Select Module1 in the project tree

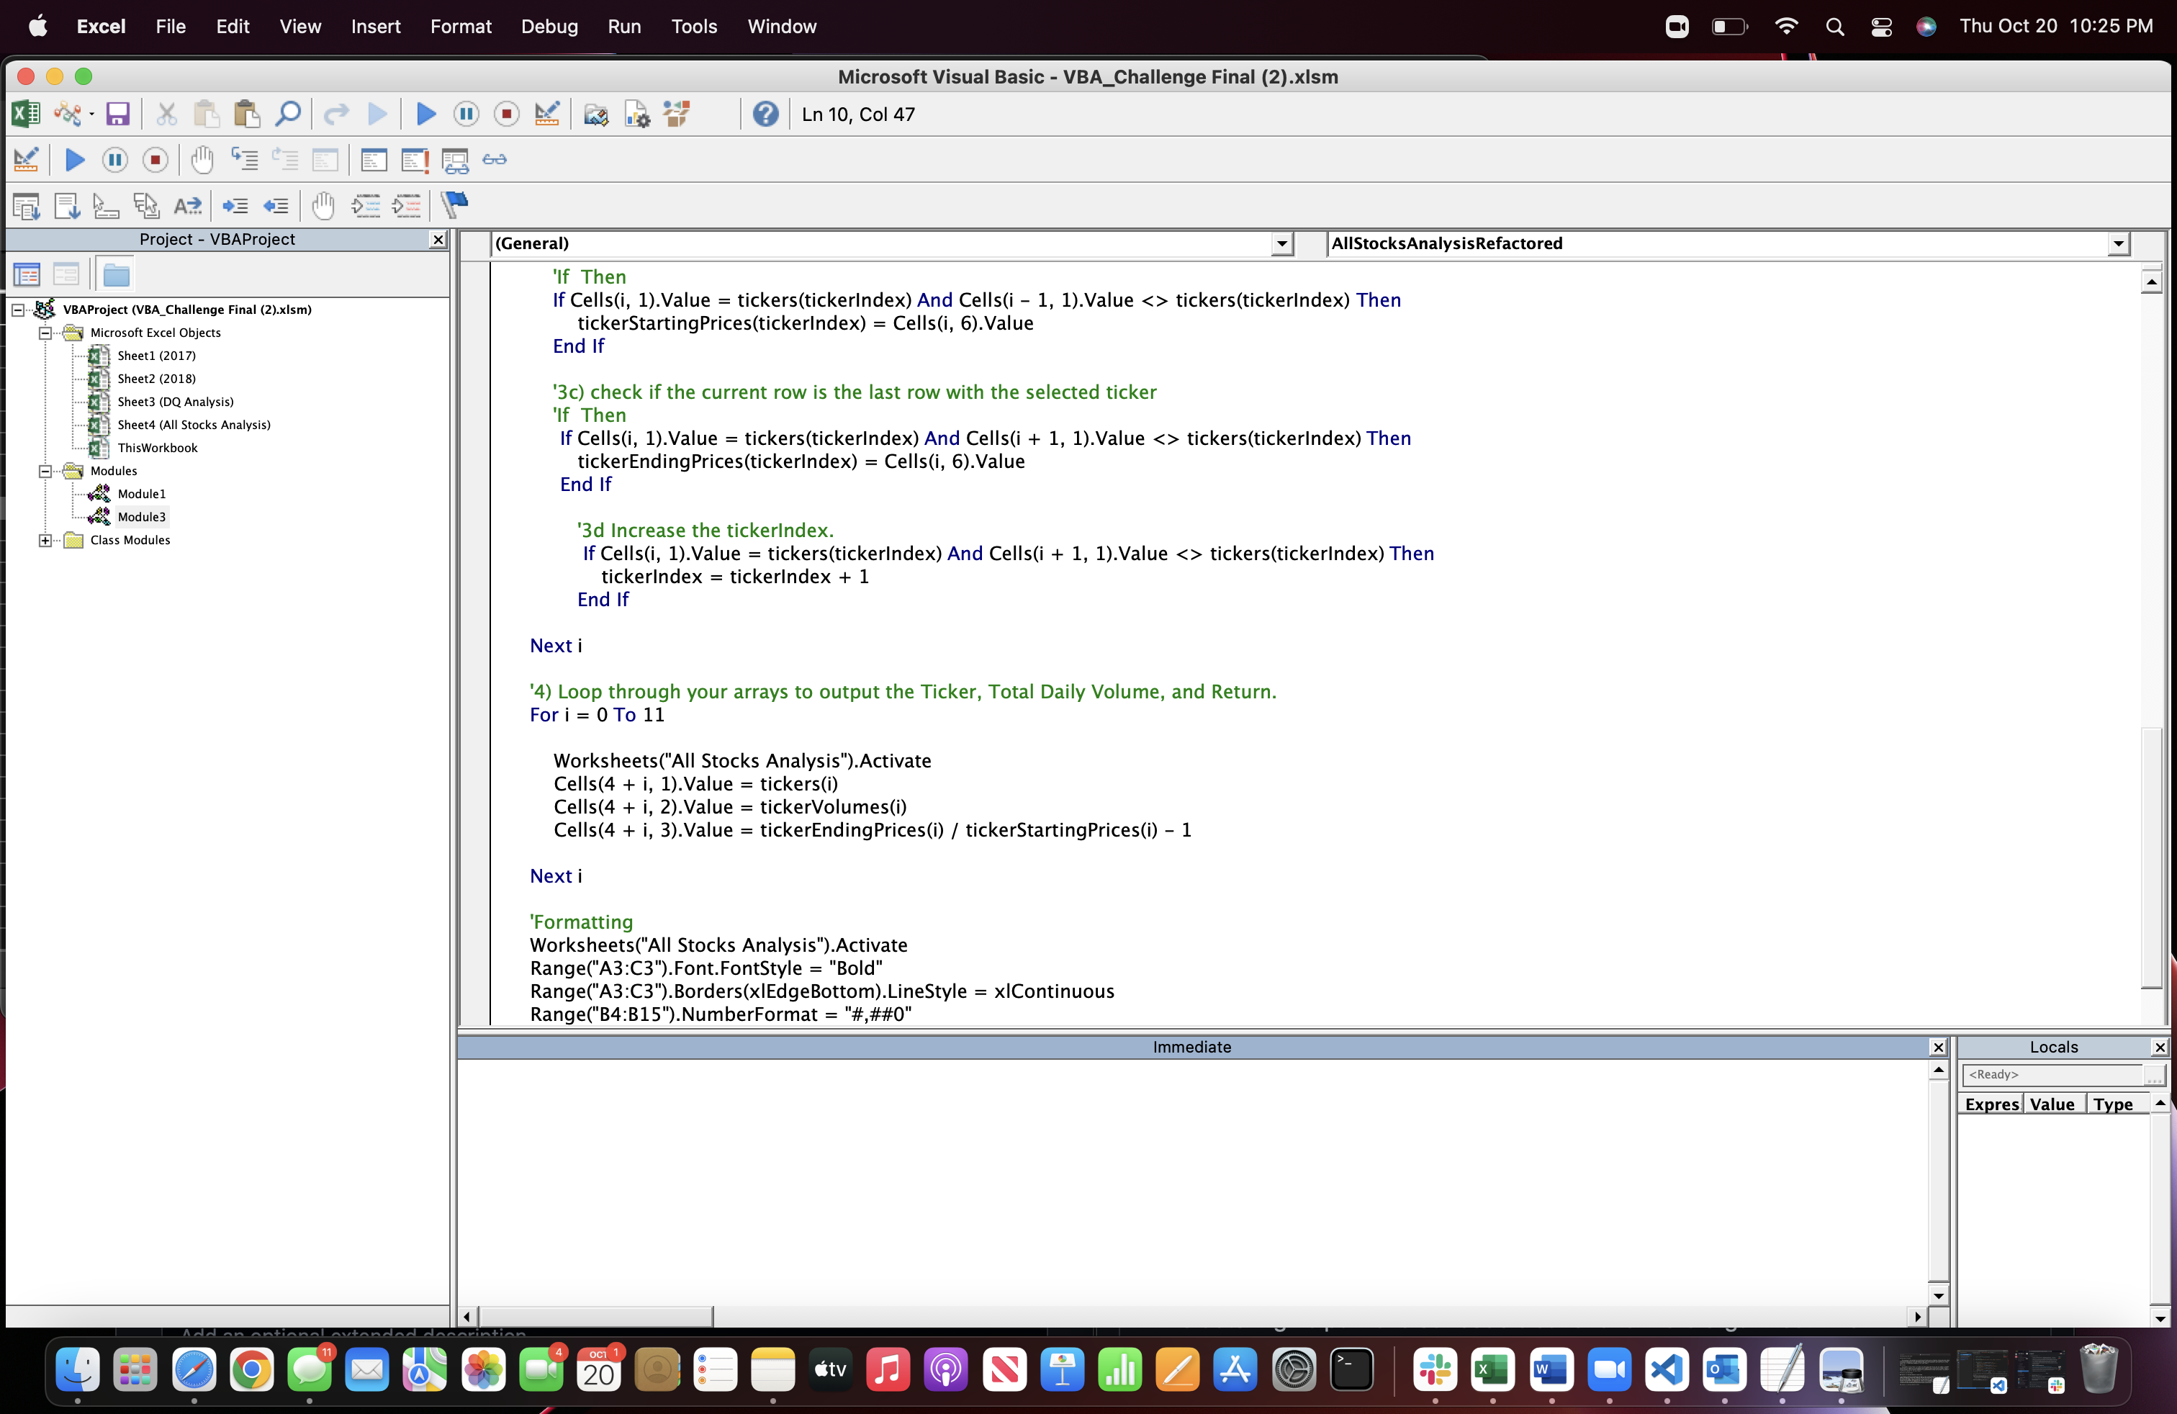coord(142,493)
